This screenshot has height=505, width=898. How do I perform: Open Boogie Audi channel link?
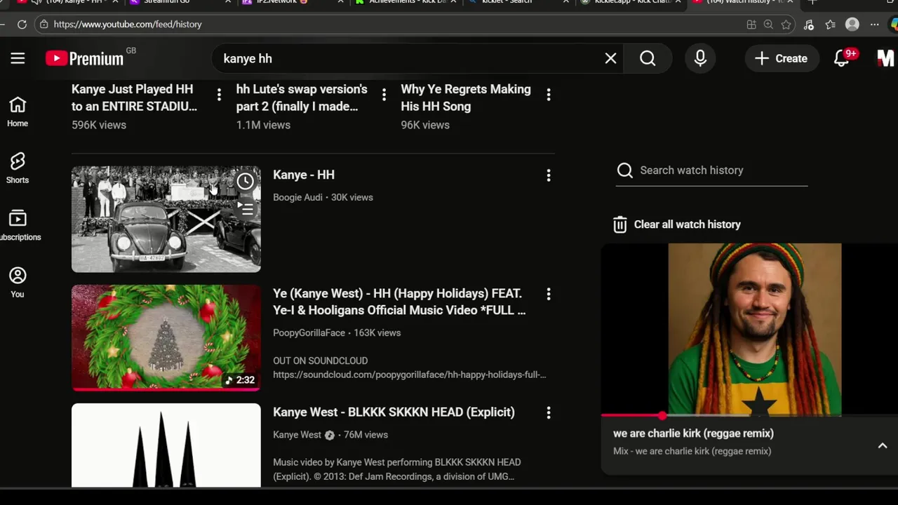[297, 198]
